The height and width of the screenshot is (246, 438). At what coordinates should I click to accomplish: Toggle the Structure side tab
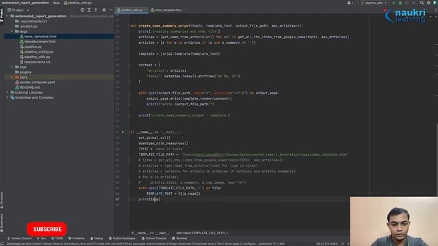pyautogui.click(x=1, y=200)
